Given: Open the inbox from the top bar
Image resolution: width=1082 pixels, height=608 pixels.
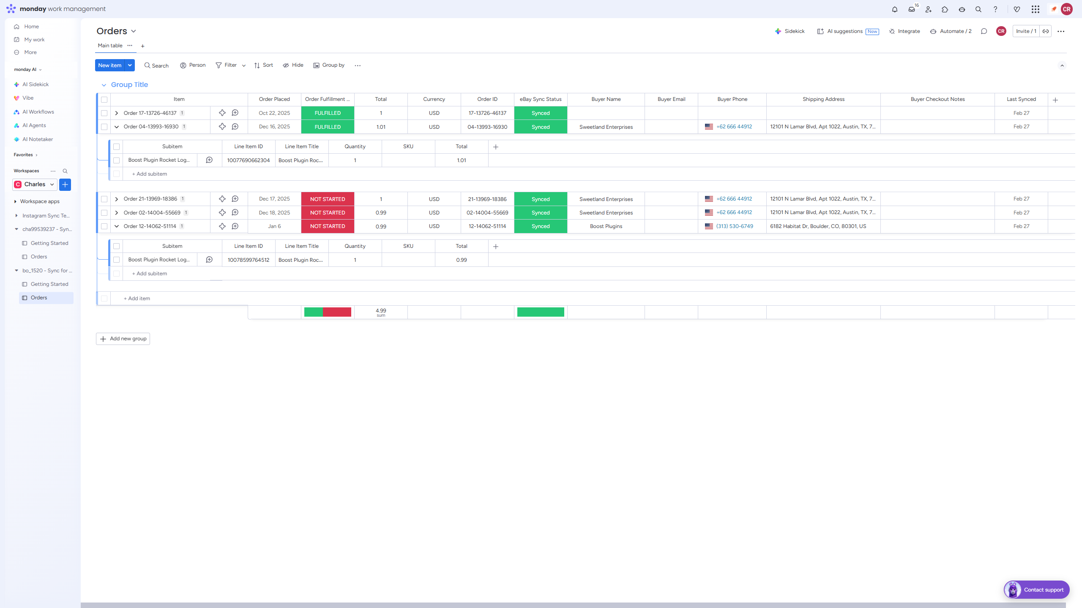Looking at the screenshot, I should 911,9.
